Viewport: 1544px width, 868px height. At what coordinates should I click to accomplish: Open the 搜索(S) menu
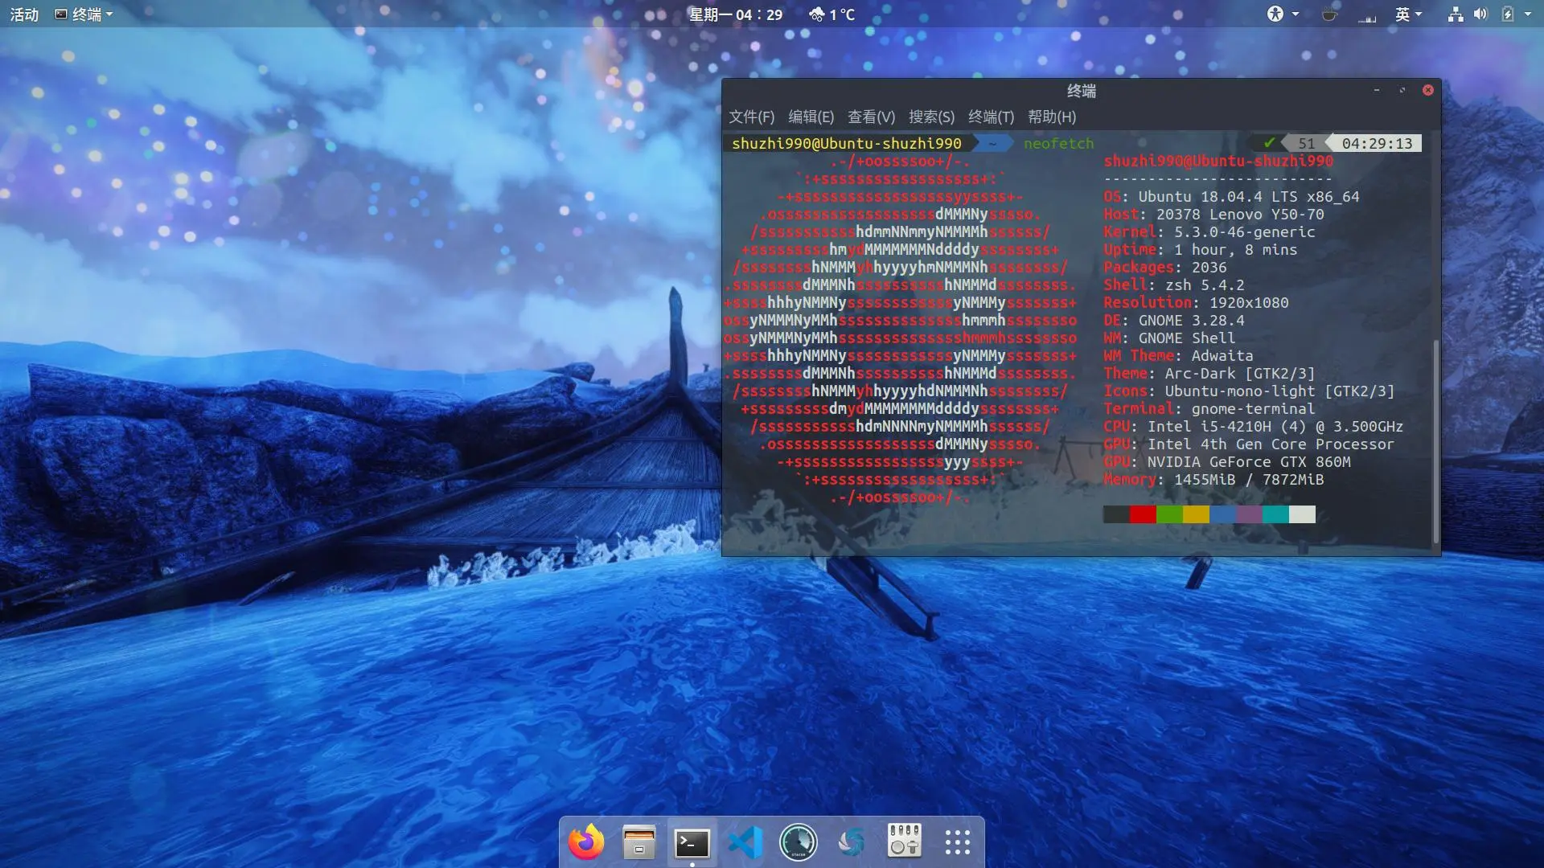pyautogui.click(x=931, y=117)
